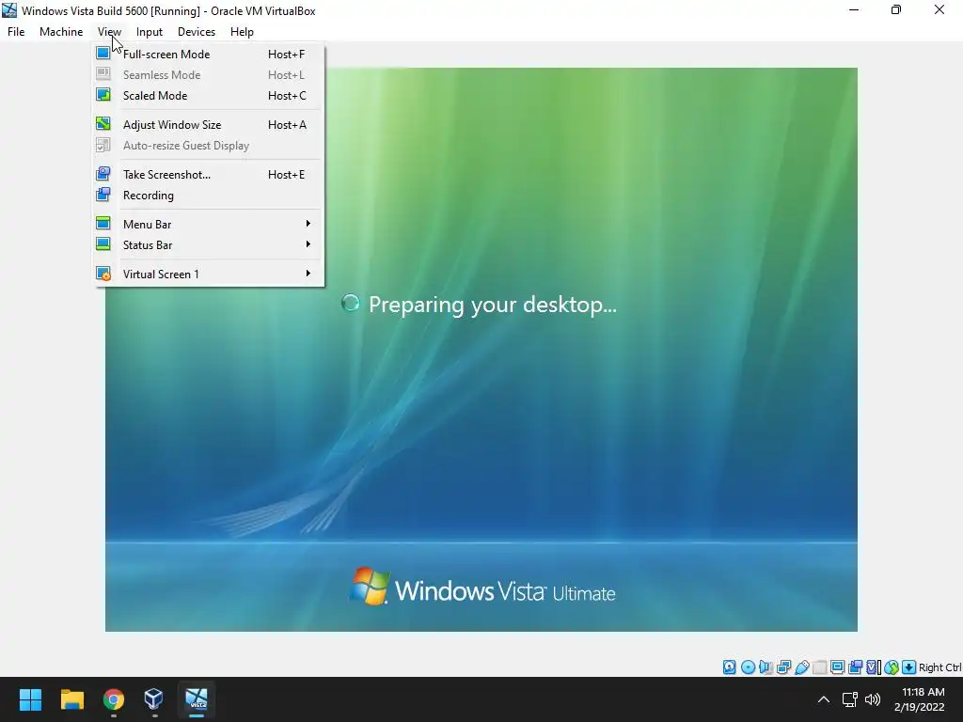Click the Adjust Window Size icon
963x722 pixels.
[103, 124]
